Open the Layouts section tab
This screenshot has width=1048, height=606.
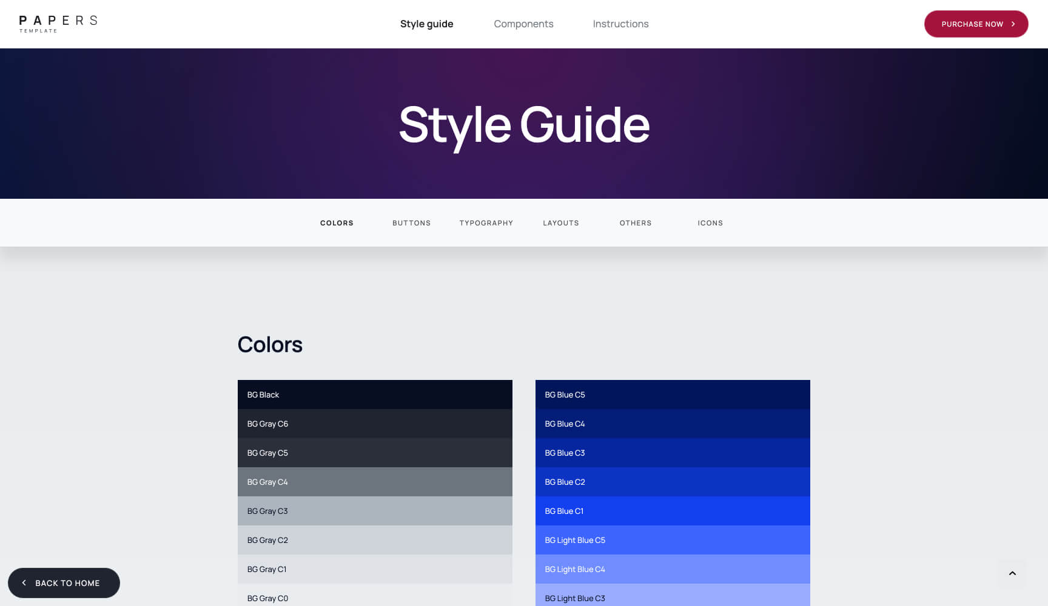pos(561,223)
